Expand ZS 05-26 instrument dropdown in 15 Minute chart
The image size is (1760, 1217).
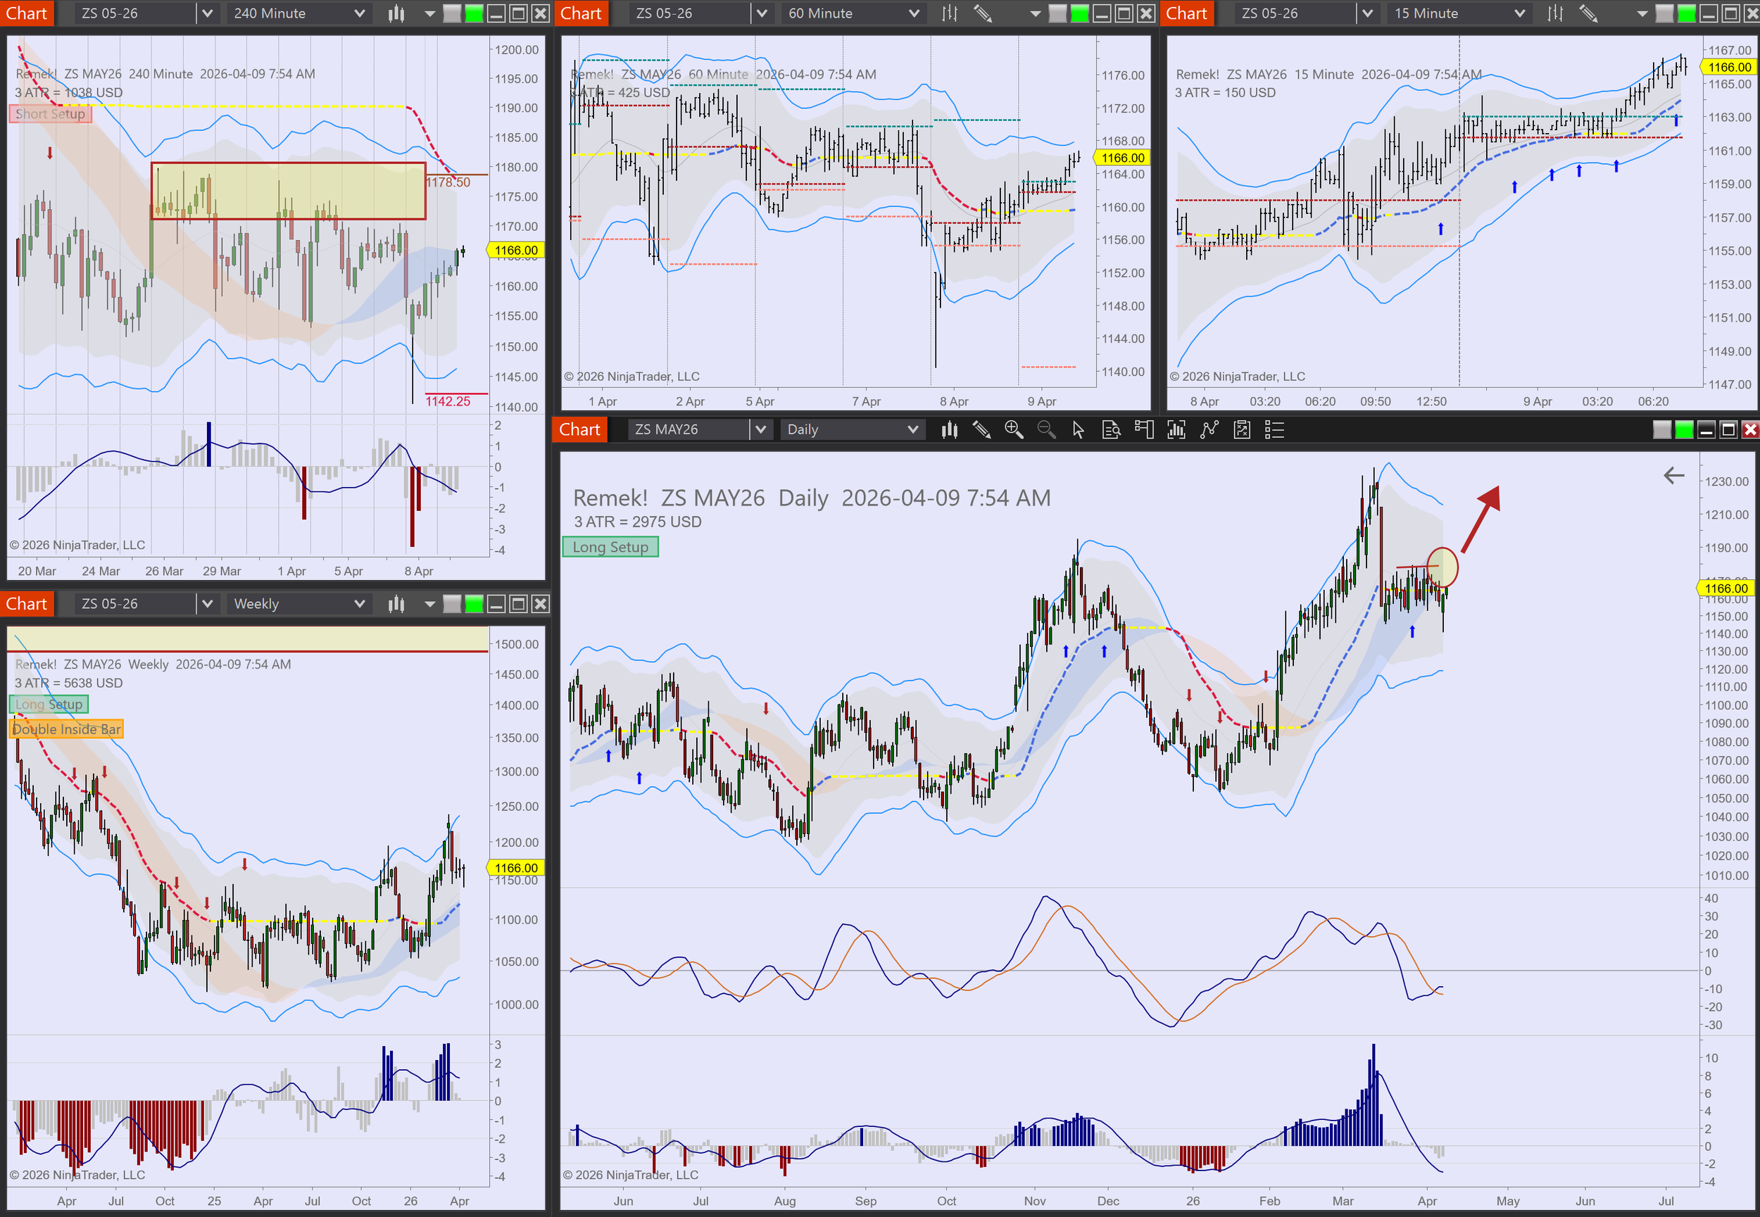point(1367,13)
